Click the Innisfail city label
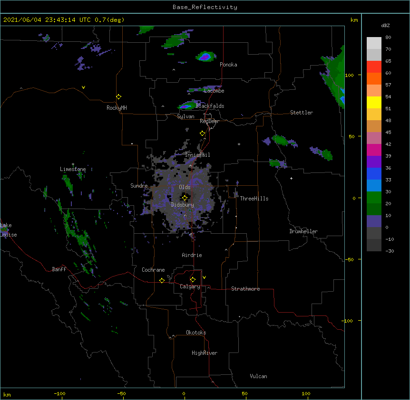410x400 pixels. click(197, 155)
